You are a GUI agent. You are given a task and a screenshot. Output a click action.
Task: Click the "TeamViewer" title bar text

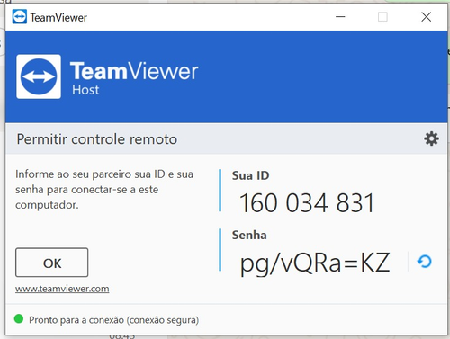58,18
